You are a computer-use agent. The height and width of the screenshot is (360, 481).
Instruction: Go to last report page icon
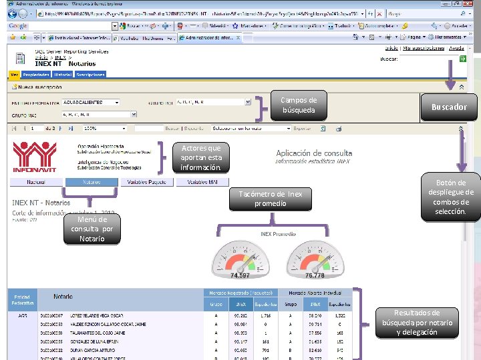coord(71,129)
